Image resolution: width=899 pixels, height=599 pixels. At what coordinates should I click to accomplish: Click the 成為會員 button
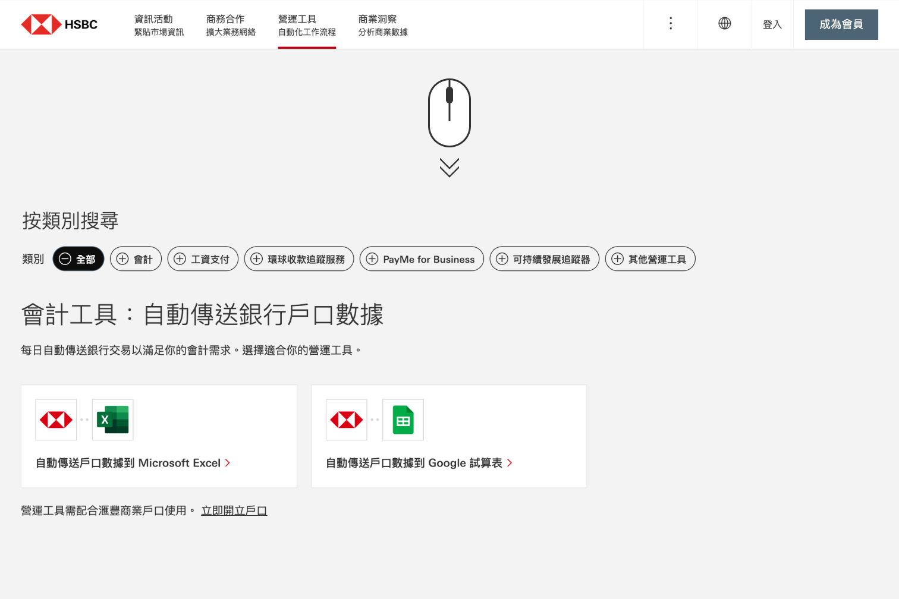point(841,24)
